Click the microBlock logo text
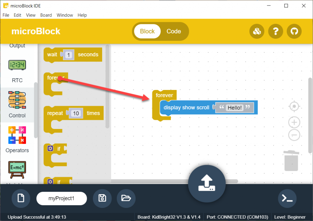The height and width of the screenshot is (221, 313). coord(36,31)
